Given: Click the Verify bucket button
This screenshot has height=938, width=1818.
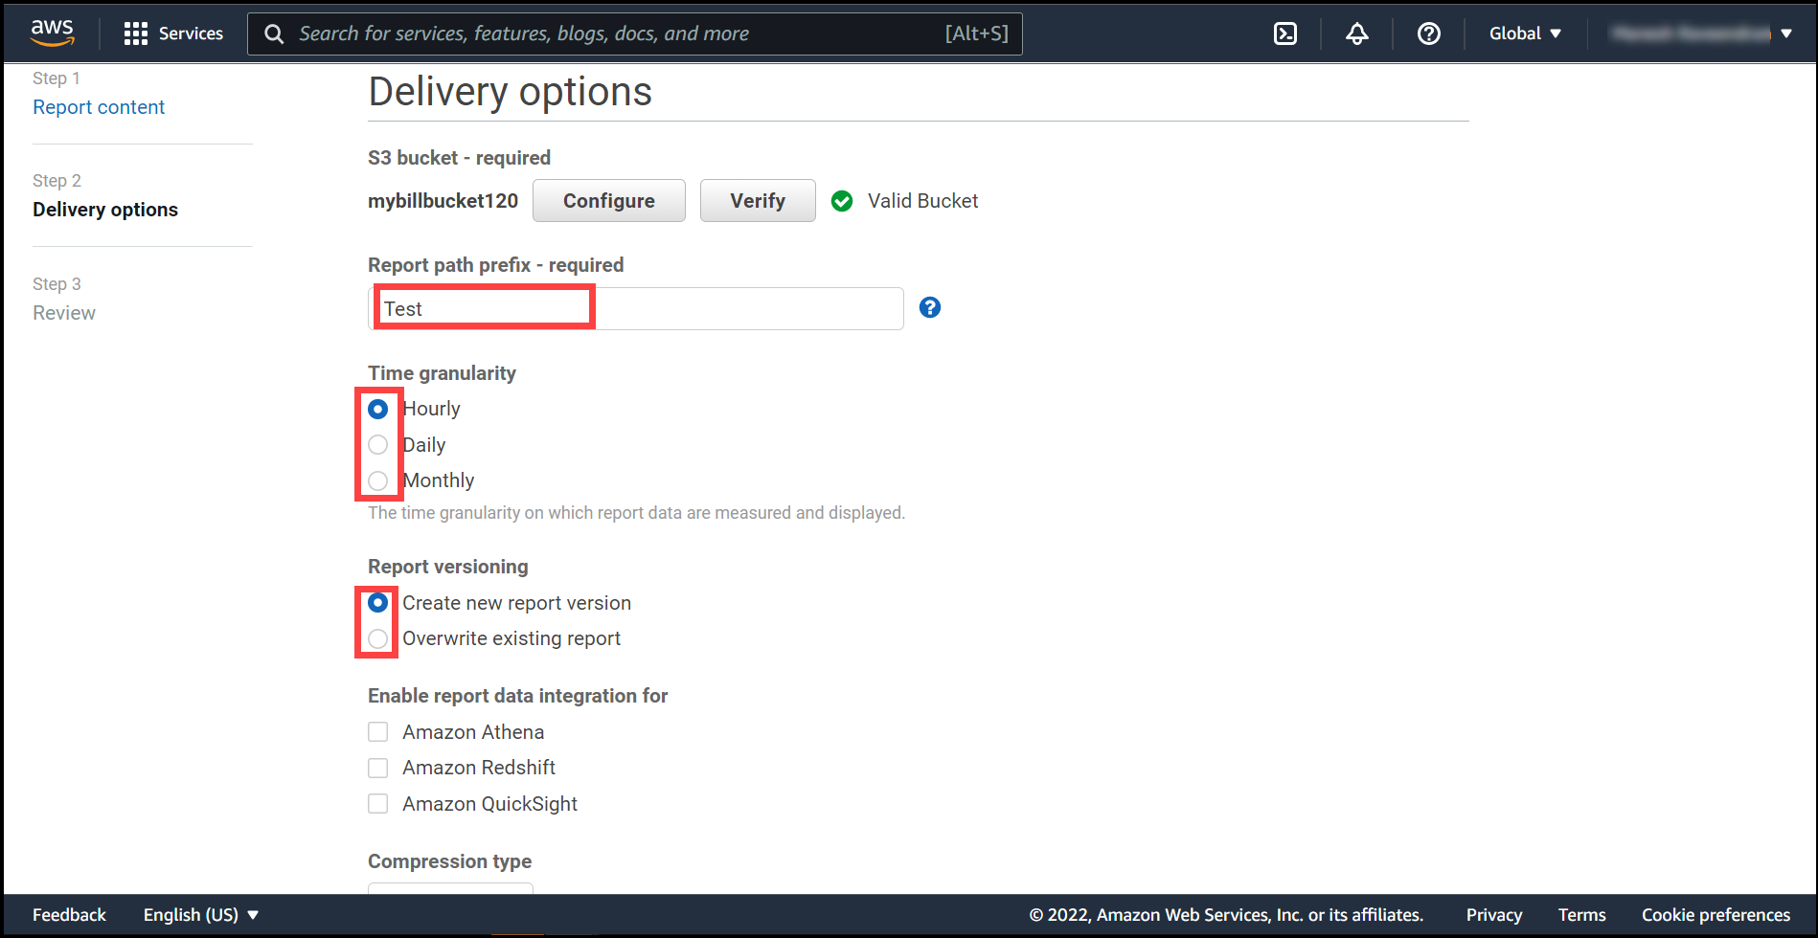Looking at the screenshot, I should pyautogui.click(x=758, y=201).
